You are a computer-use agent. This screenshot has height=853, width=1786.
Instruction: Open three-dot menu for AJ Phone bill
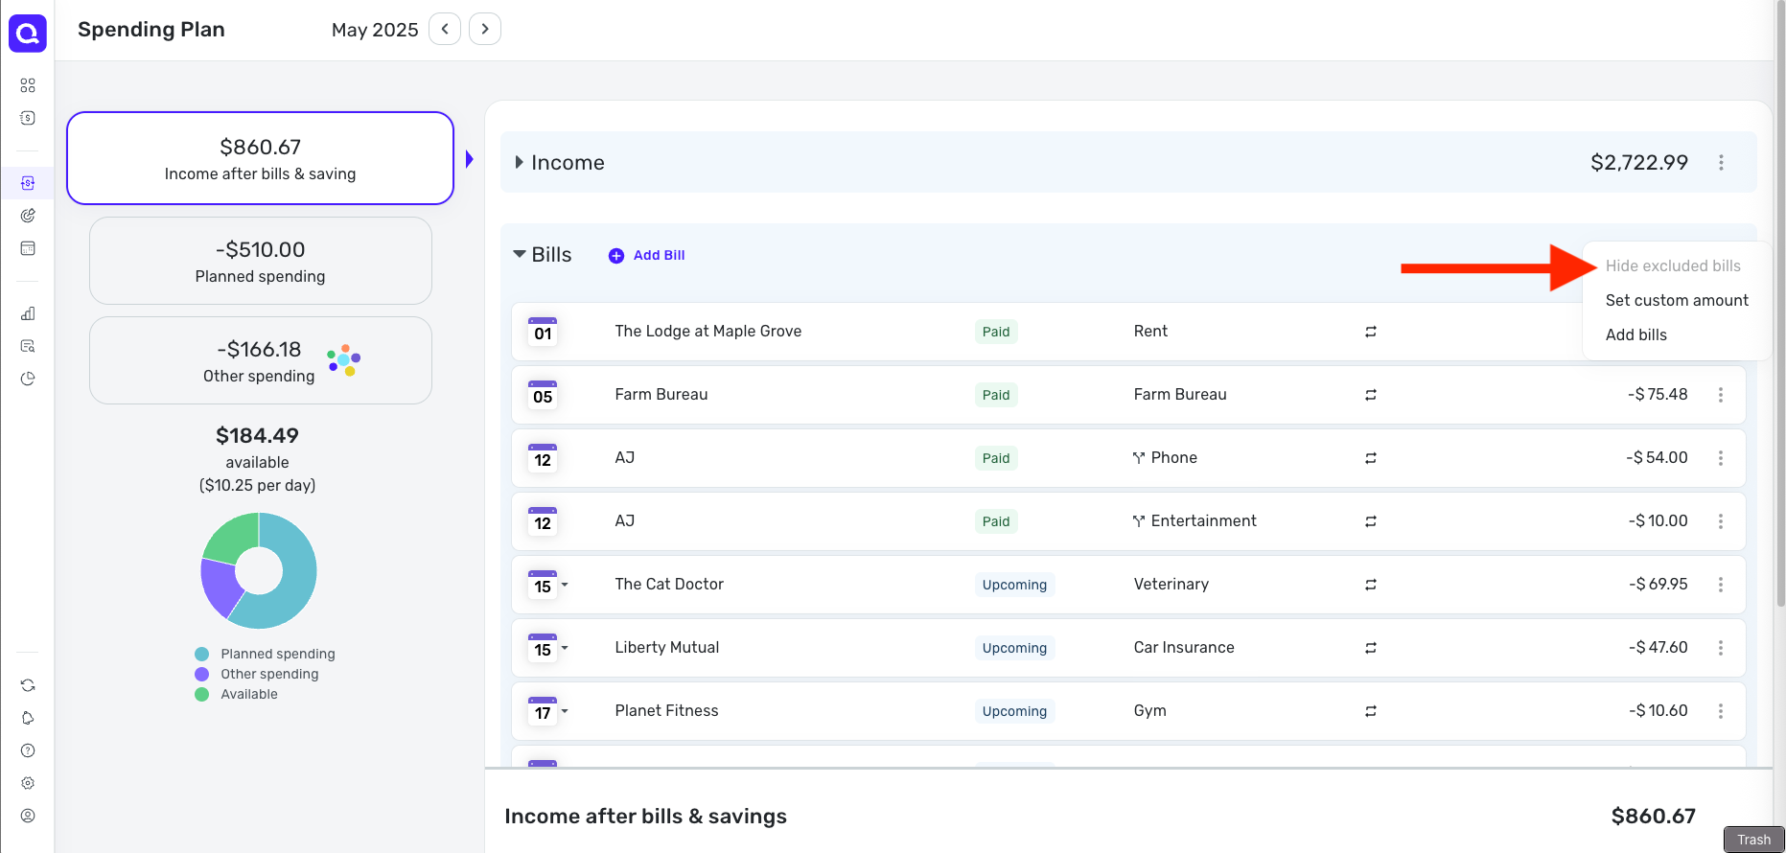coord(1721,458)
